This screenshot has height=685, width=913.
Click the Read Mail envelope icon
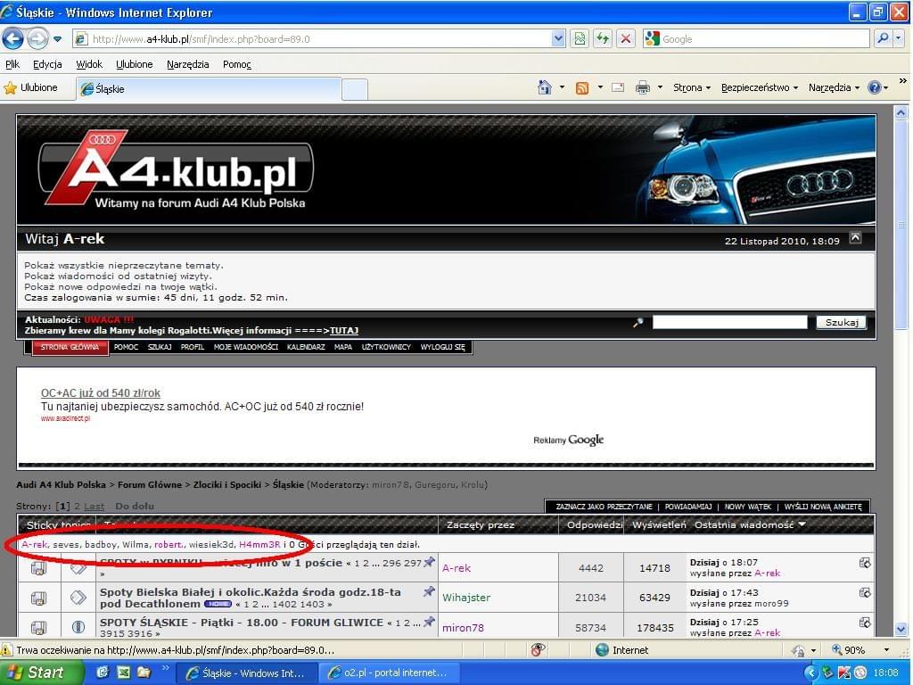point(618,88)
